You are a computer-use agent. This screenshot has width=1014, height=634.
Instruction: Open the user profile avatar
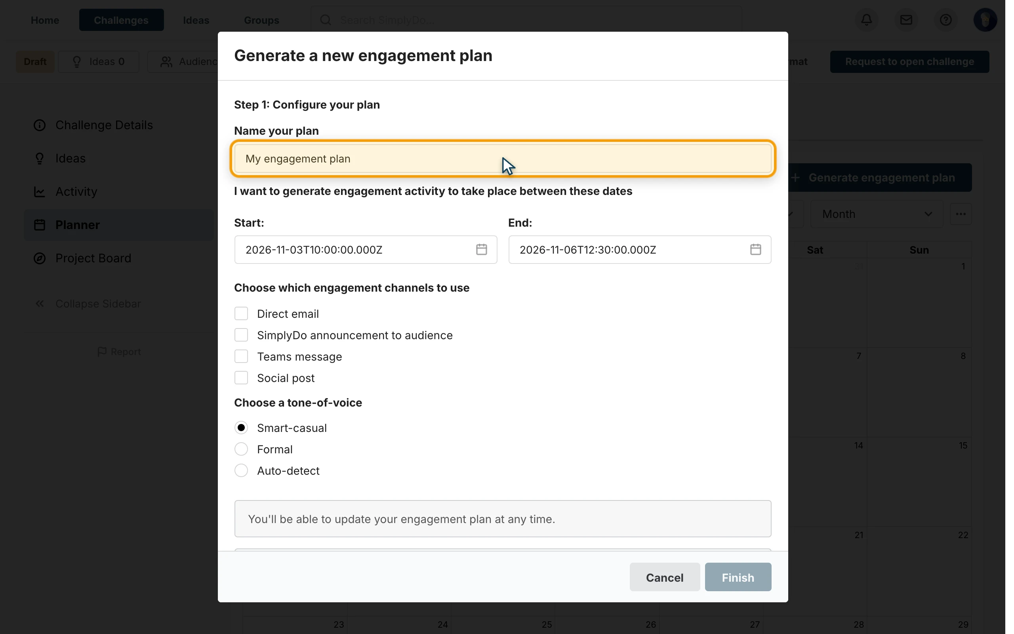tap(985, 20)
